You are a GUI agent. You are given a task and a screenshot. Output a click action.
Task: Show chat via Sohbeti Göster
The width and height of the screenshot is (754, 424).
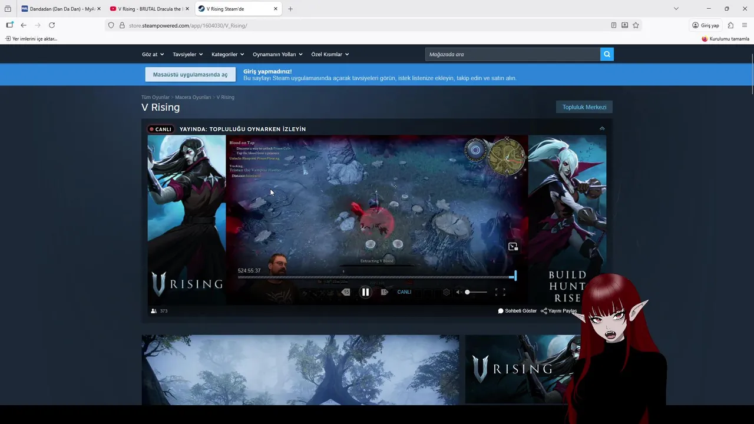pos(517,311)
